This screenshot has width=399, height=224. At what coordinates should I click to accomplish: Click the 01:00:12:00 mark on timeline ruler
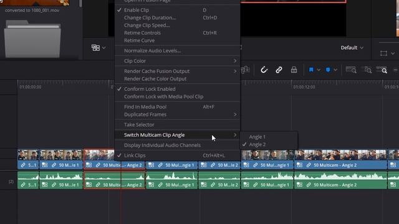[304, 87]
